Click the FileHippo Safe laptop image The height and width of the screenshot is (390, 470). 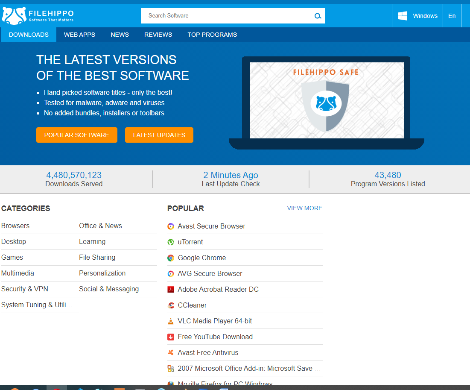[327, 103]
